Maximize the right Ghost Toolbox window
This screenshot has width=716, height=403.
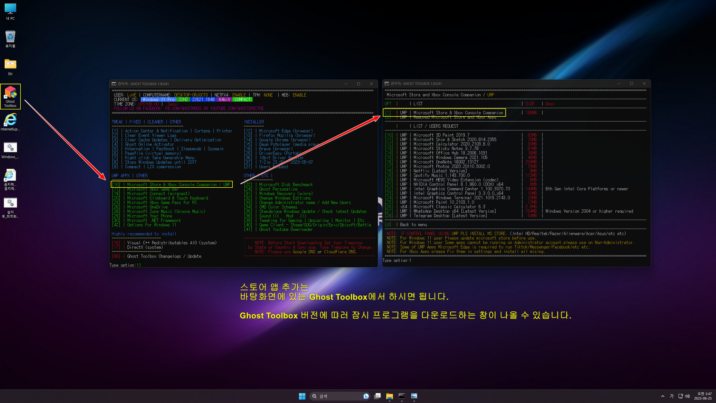click(631, 84)
